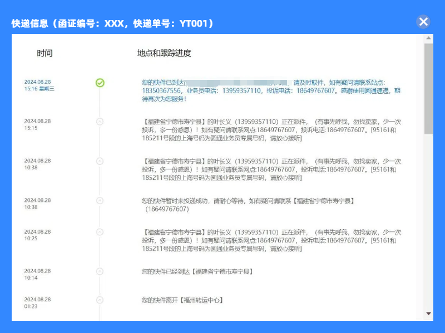Click the 地点和跟踪进度 column header
The image size is (445, 333).
click(x=164, y=53)
